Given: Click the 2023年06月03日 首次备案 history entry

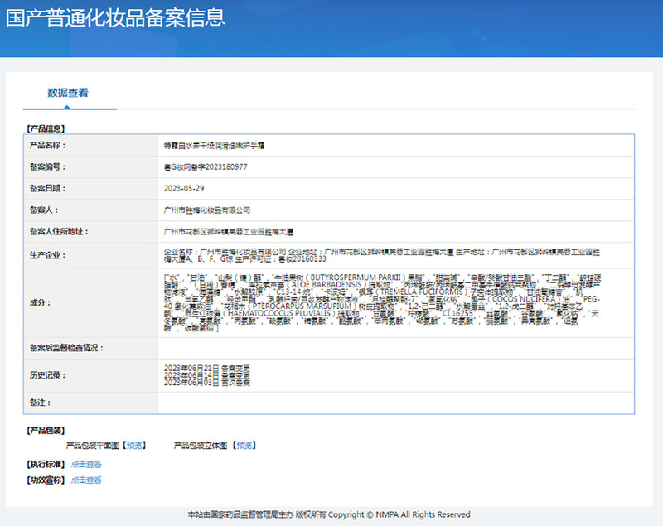Looking at the screenshot, I should coord(207,383).
